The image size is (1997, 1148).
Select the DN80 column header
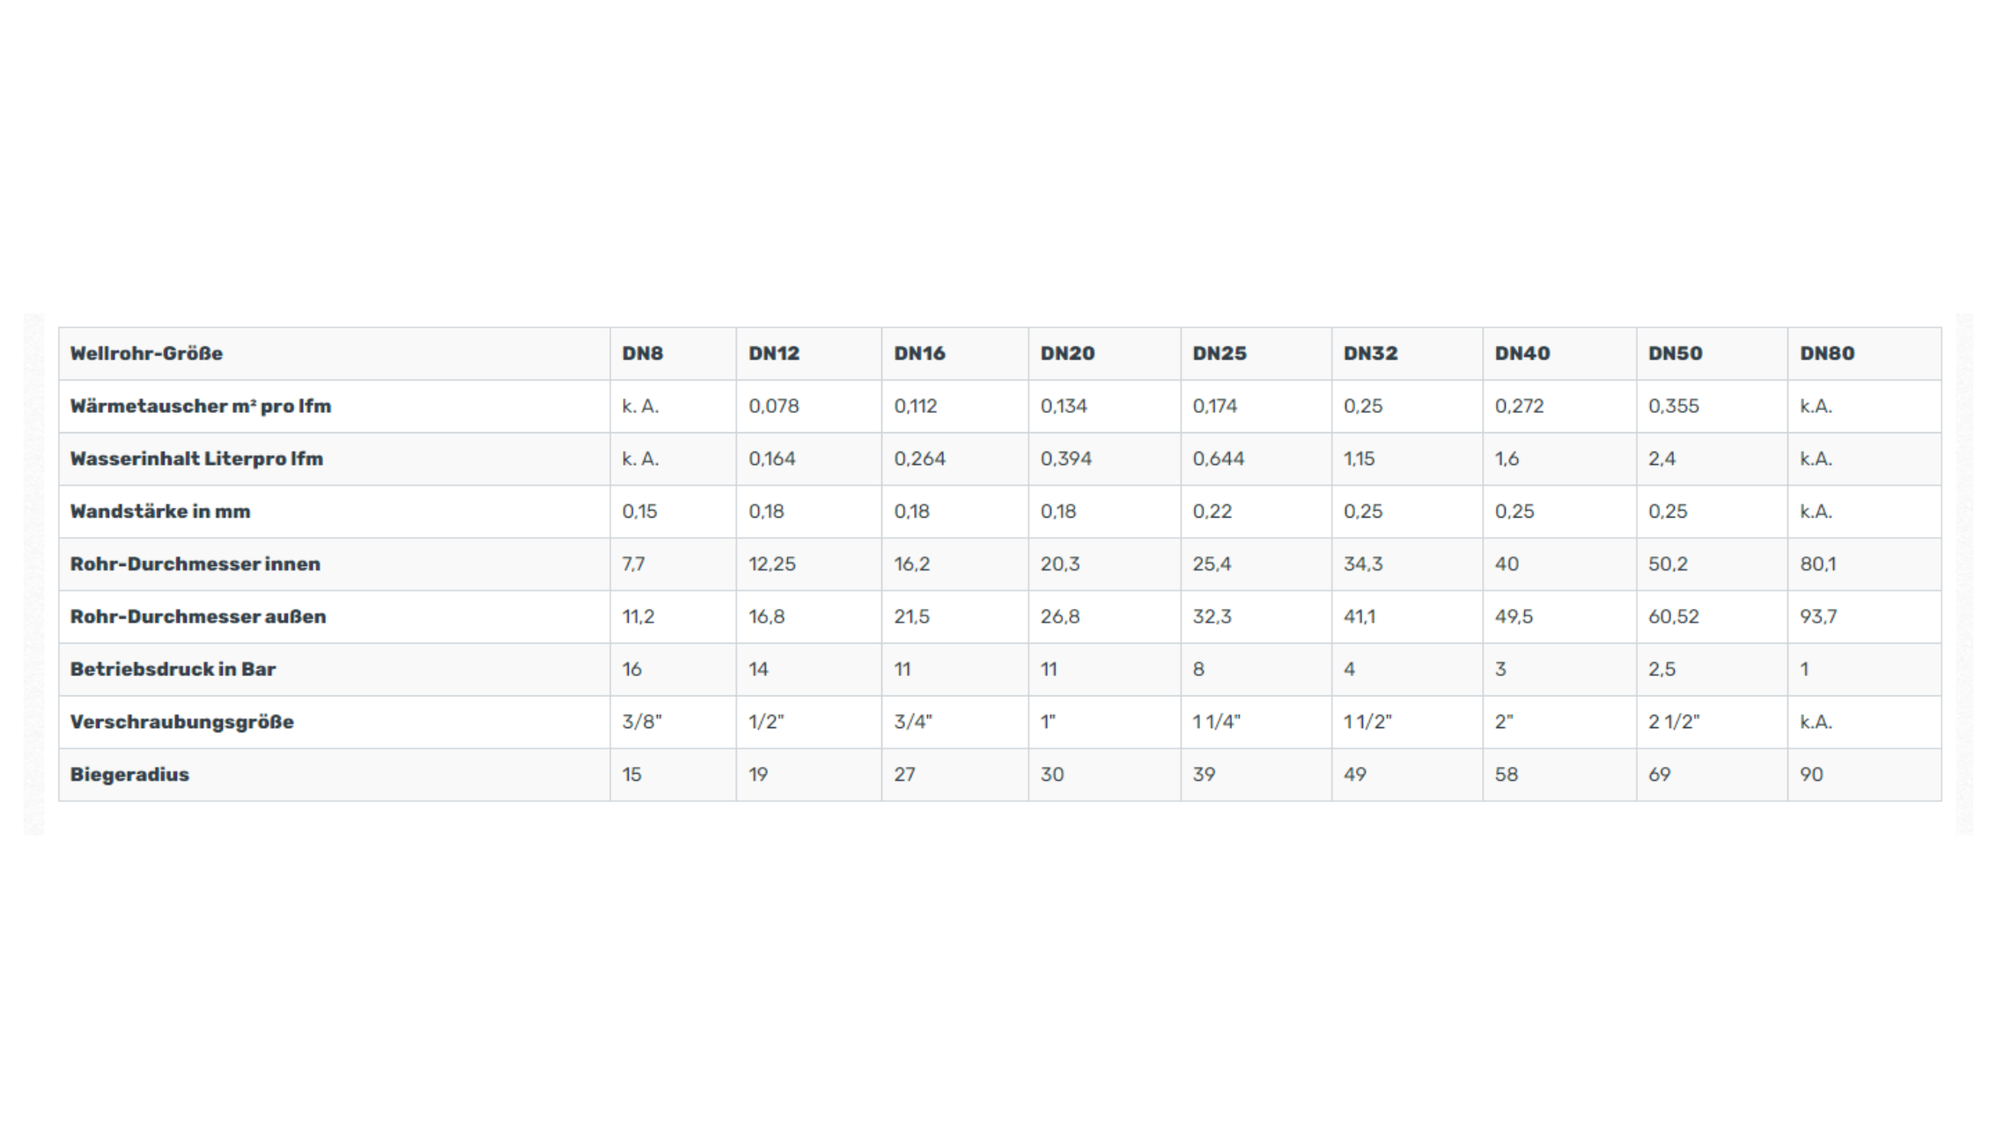[1826, 354]
